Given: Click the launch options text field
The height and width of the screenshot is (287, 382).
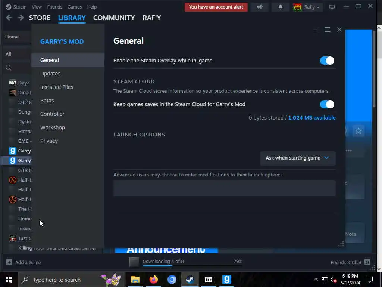Looking at the screenshot, I should click(x=224, y=188).
